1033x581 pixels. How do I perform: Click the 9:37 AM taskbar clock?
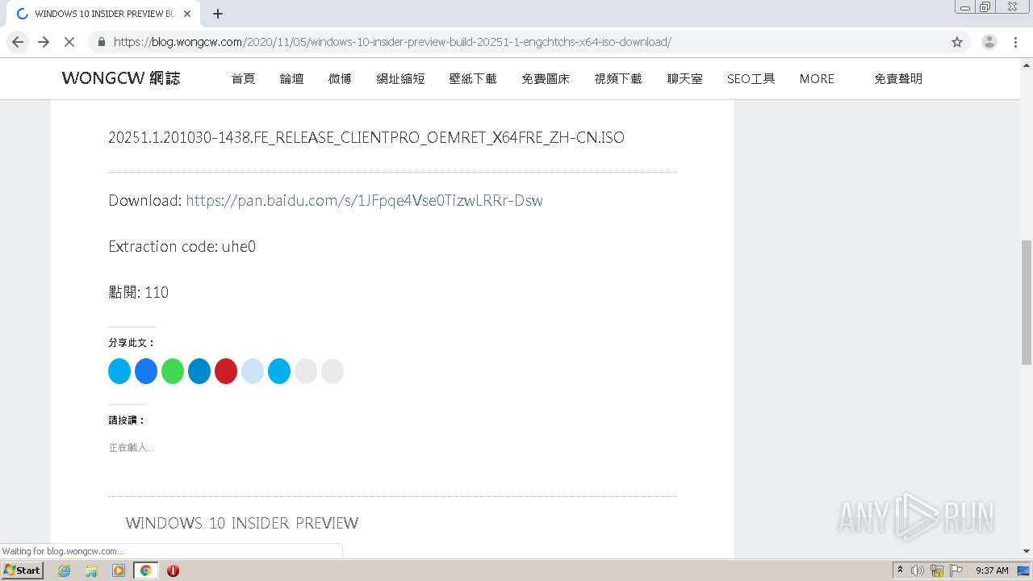pos(992,571)
